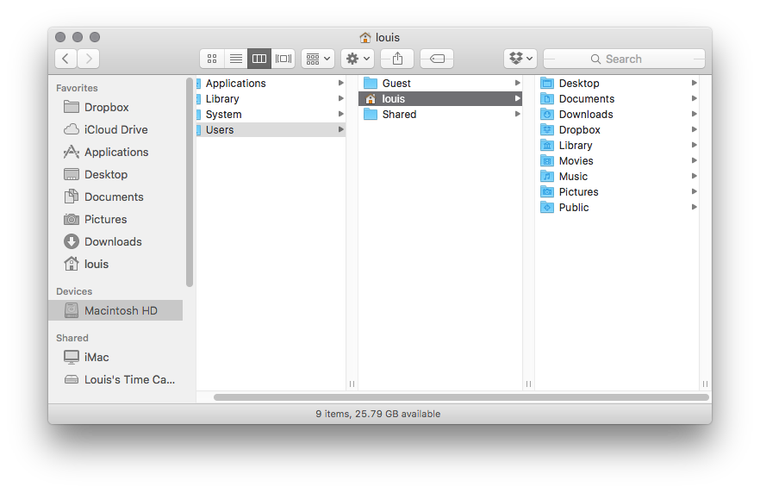Select the Downloads folder in louis column
This screenshot has height=493, width=760.
click(x=617, y=115)
